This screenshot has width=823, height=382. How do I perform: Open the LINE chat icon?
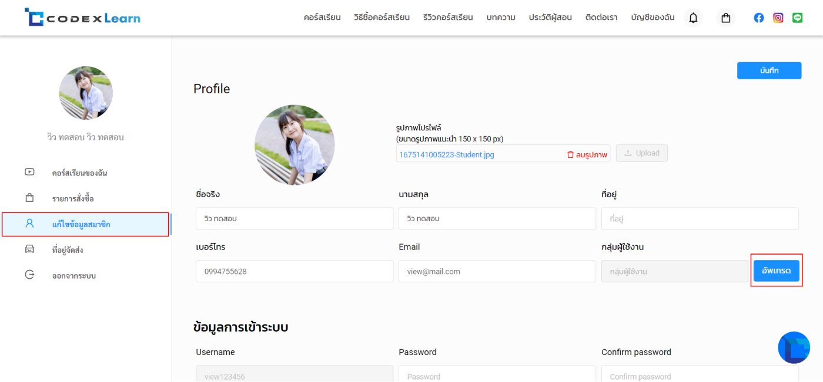coord(797,18)
